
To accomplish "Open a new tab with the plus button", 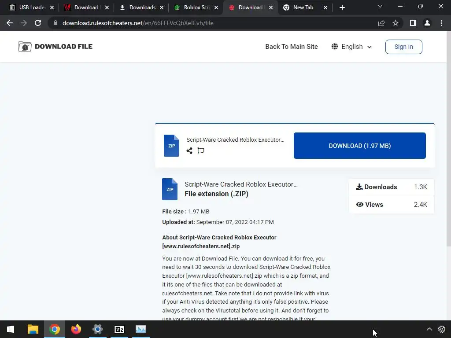I will 342,7.
